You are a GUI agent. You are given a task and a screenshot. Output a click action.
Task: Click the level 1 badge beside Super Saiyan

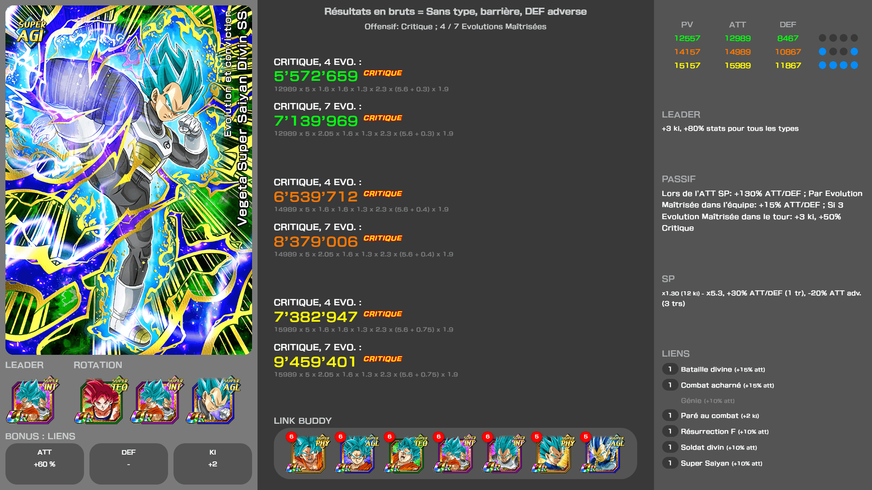670,463
